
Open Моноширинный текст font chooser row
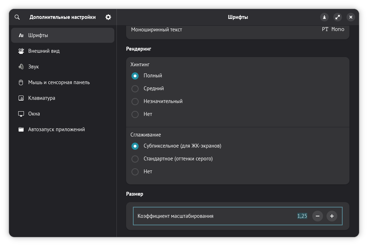(x=238, y=30)
